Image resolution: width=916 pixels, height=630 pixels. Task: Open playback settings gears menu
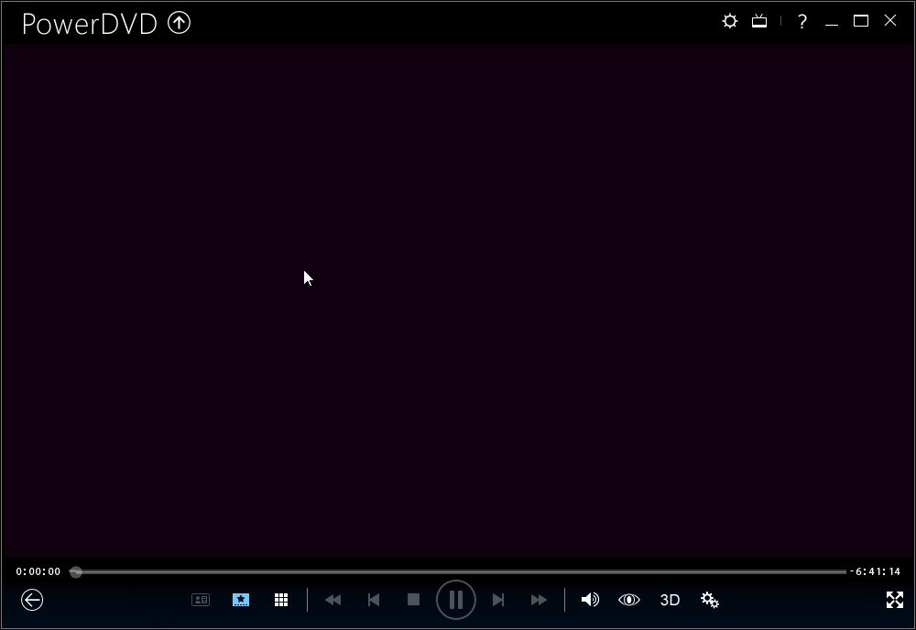pos(710,600)
